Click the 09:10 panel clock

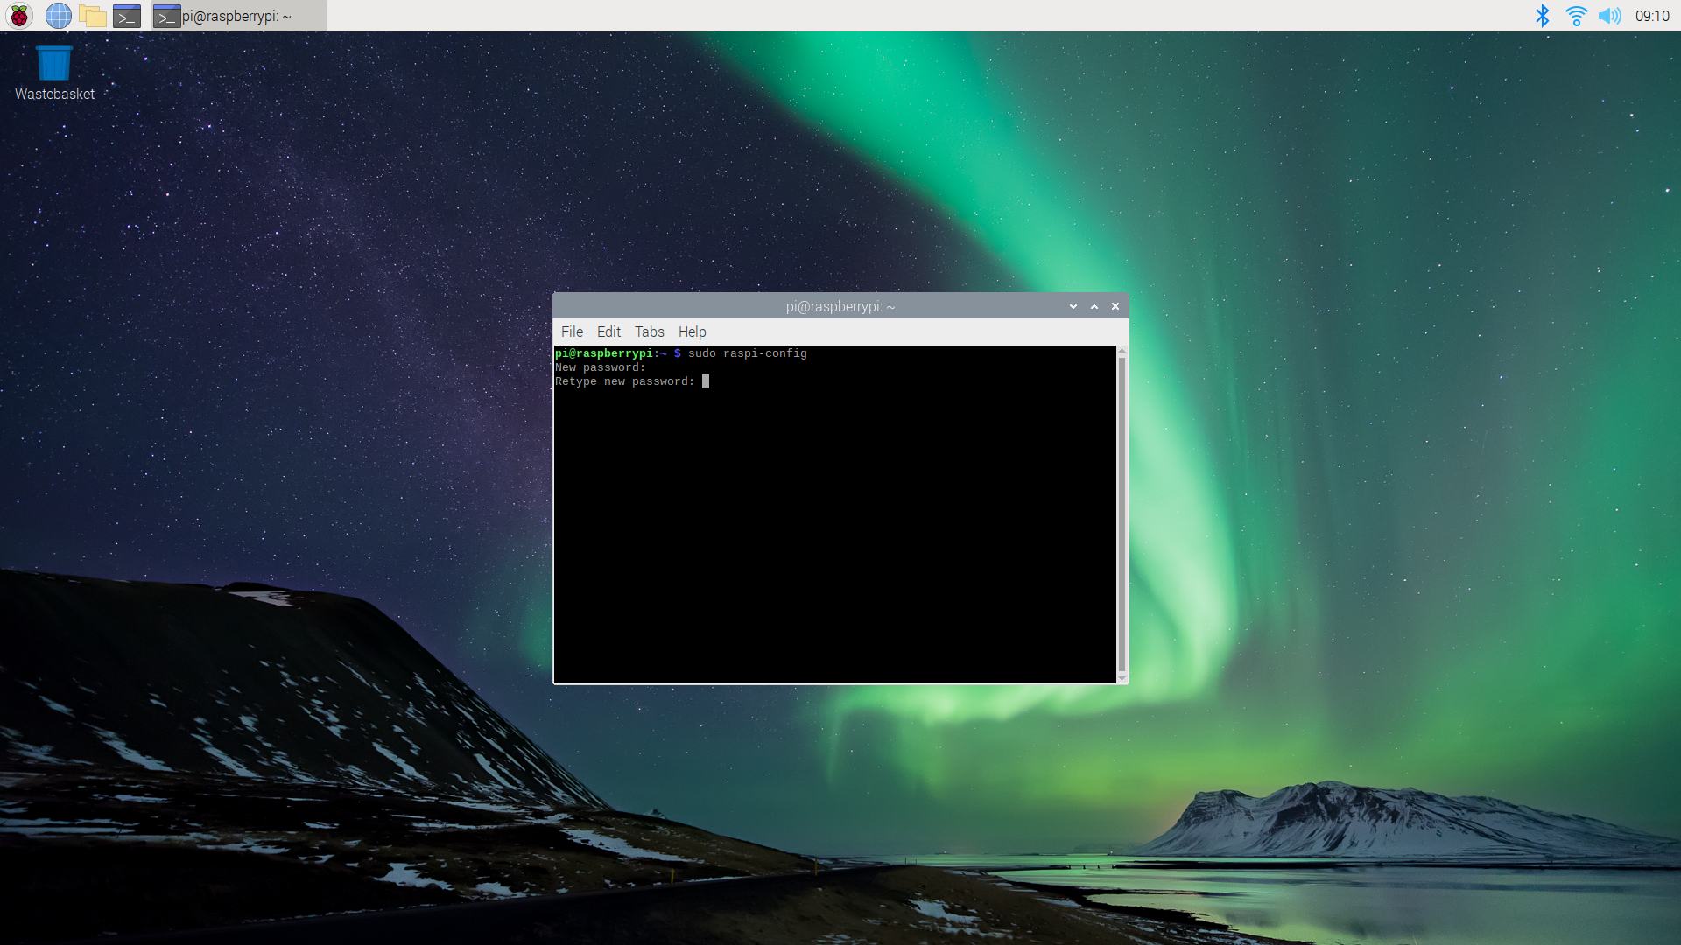coord(1653,16)
